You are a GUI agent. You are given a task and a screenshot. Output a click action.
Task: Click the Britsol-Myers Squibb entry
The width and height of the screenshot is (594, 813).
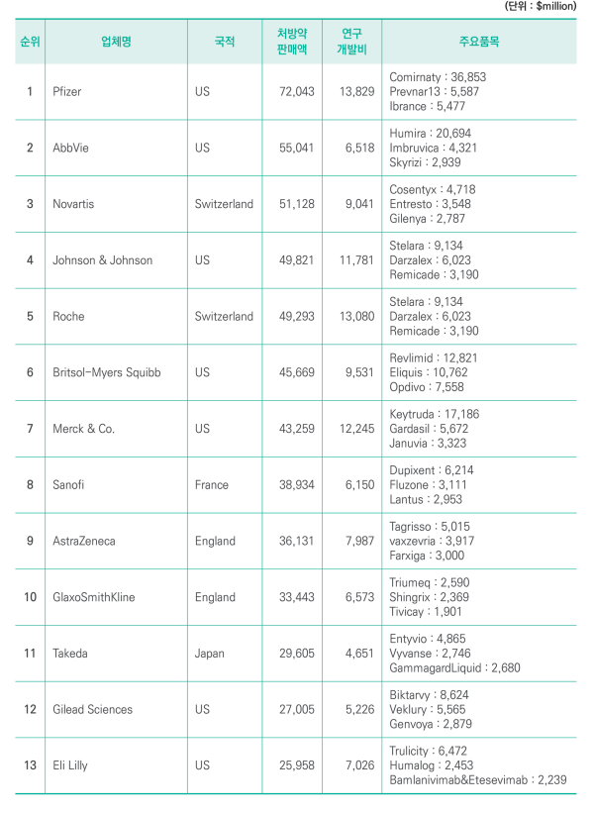pyautogui.click(x=107, y=372)
